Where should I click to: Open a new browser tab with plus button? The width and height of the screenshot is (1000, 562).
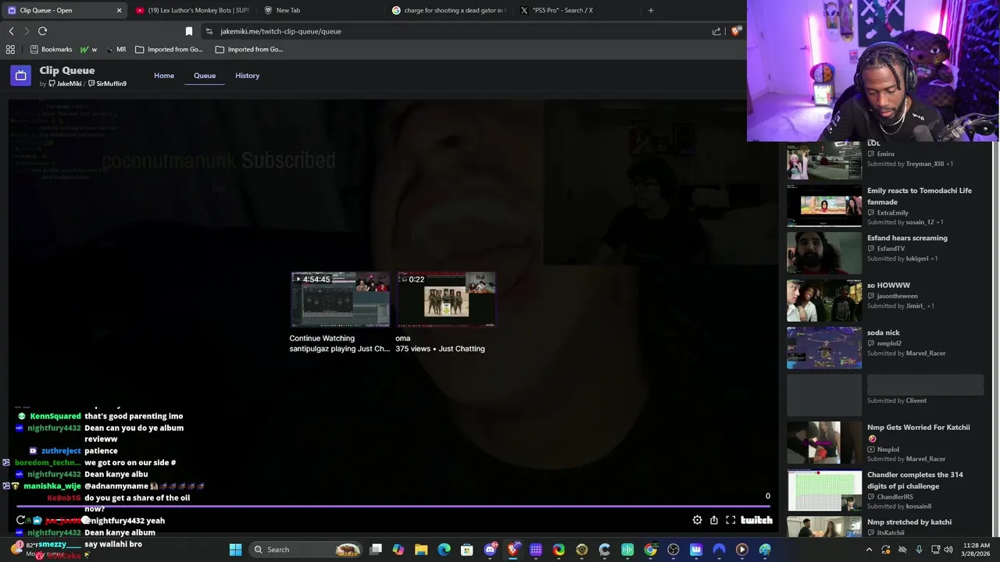pyautogui.click(x=651, y=10)
